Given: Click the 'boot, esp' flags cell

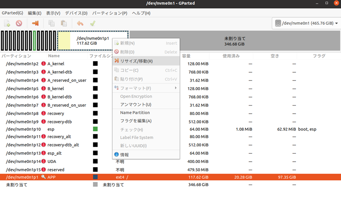Looking at the screenshot, I should (x=307, y=129).
